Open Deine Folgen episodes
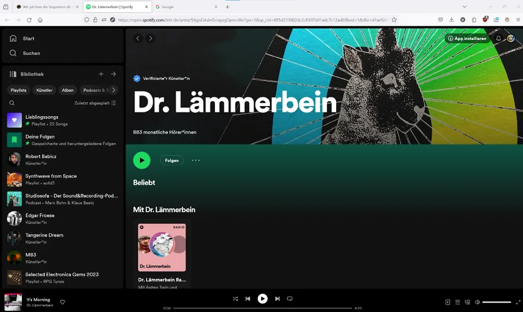 tap(62, 140)
